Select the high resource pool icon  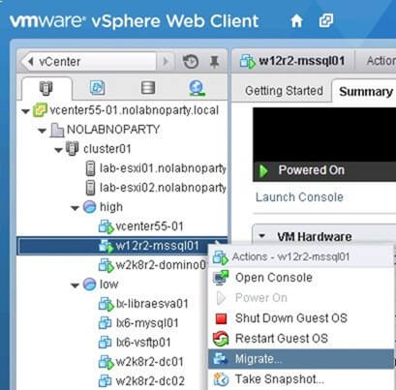pyautogui.click(x=89, y=207)
